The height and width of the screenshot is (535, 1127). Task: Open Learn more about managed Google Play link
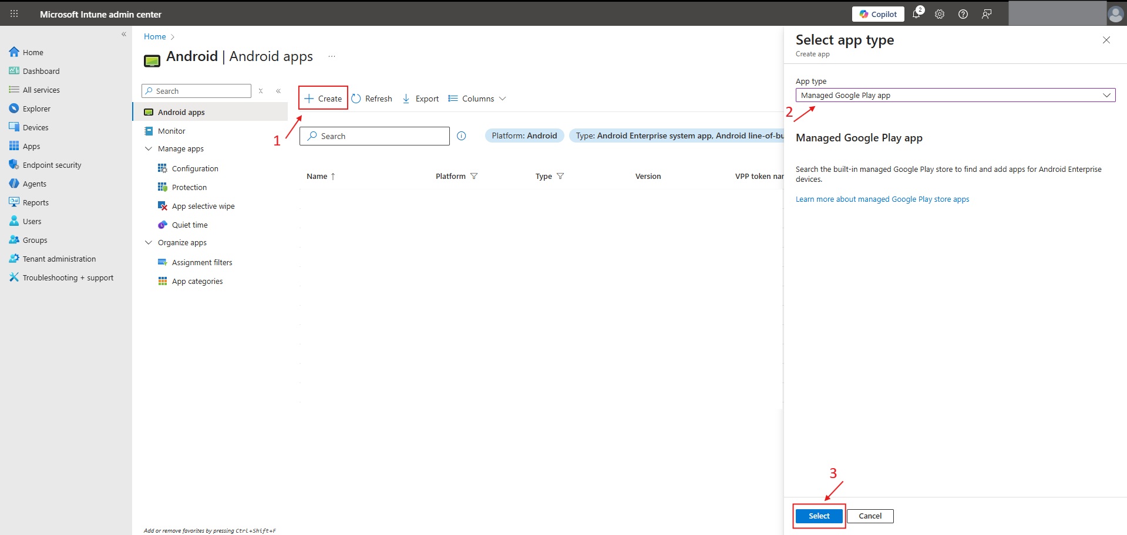[882, 199]
